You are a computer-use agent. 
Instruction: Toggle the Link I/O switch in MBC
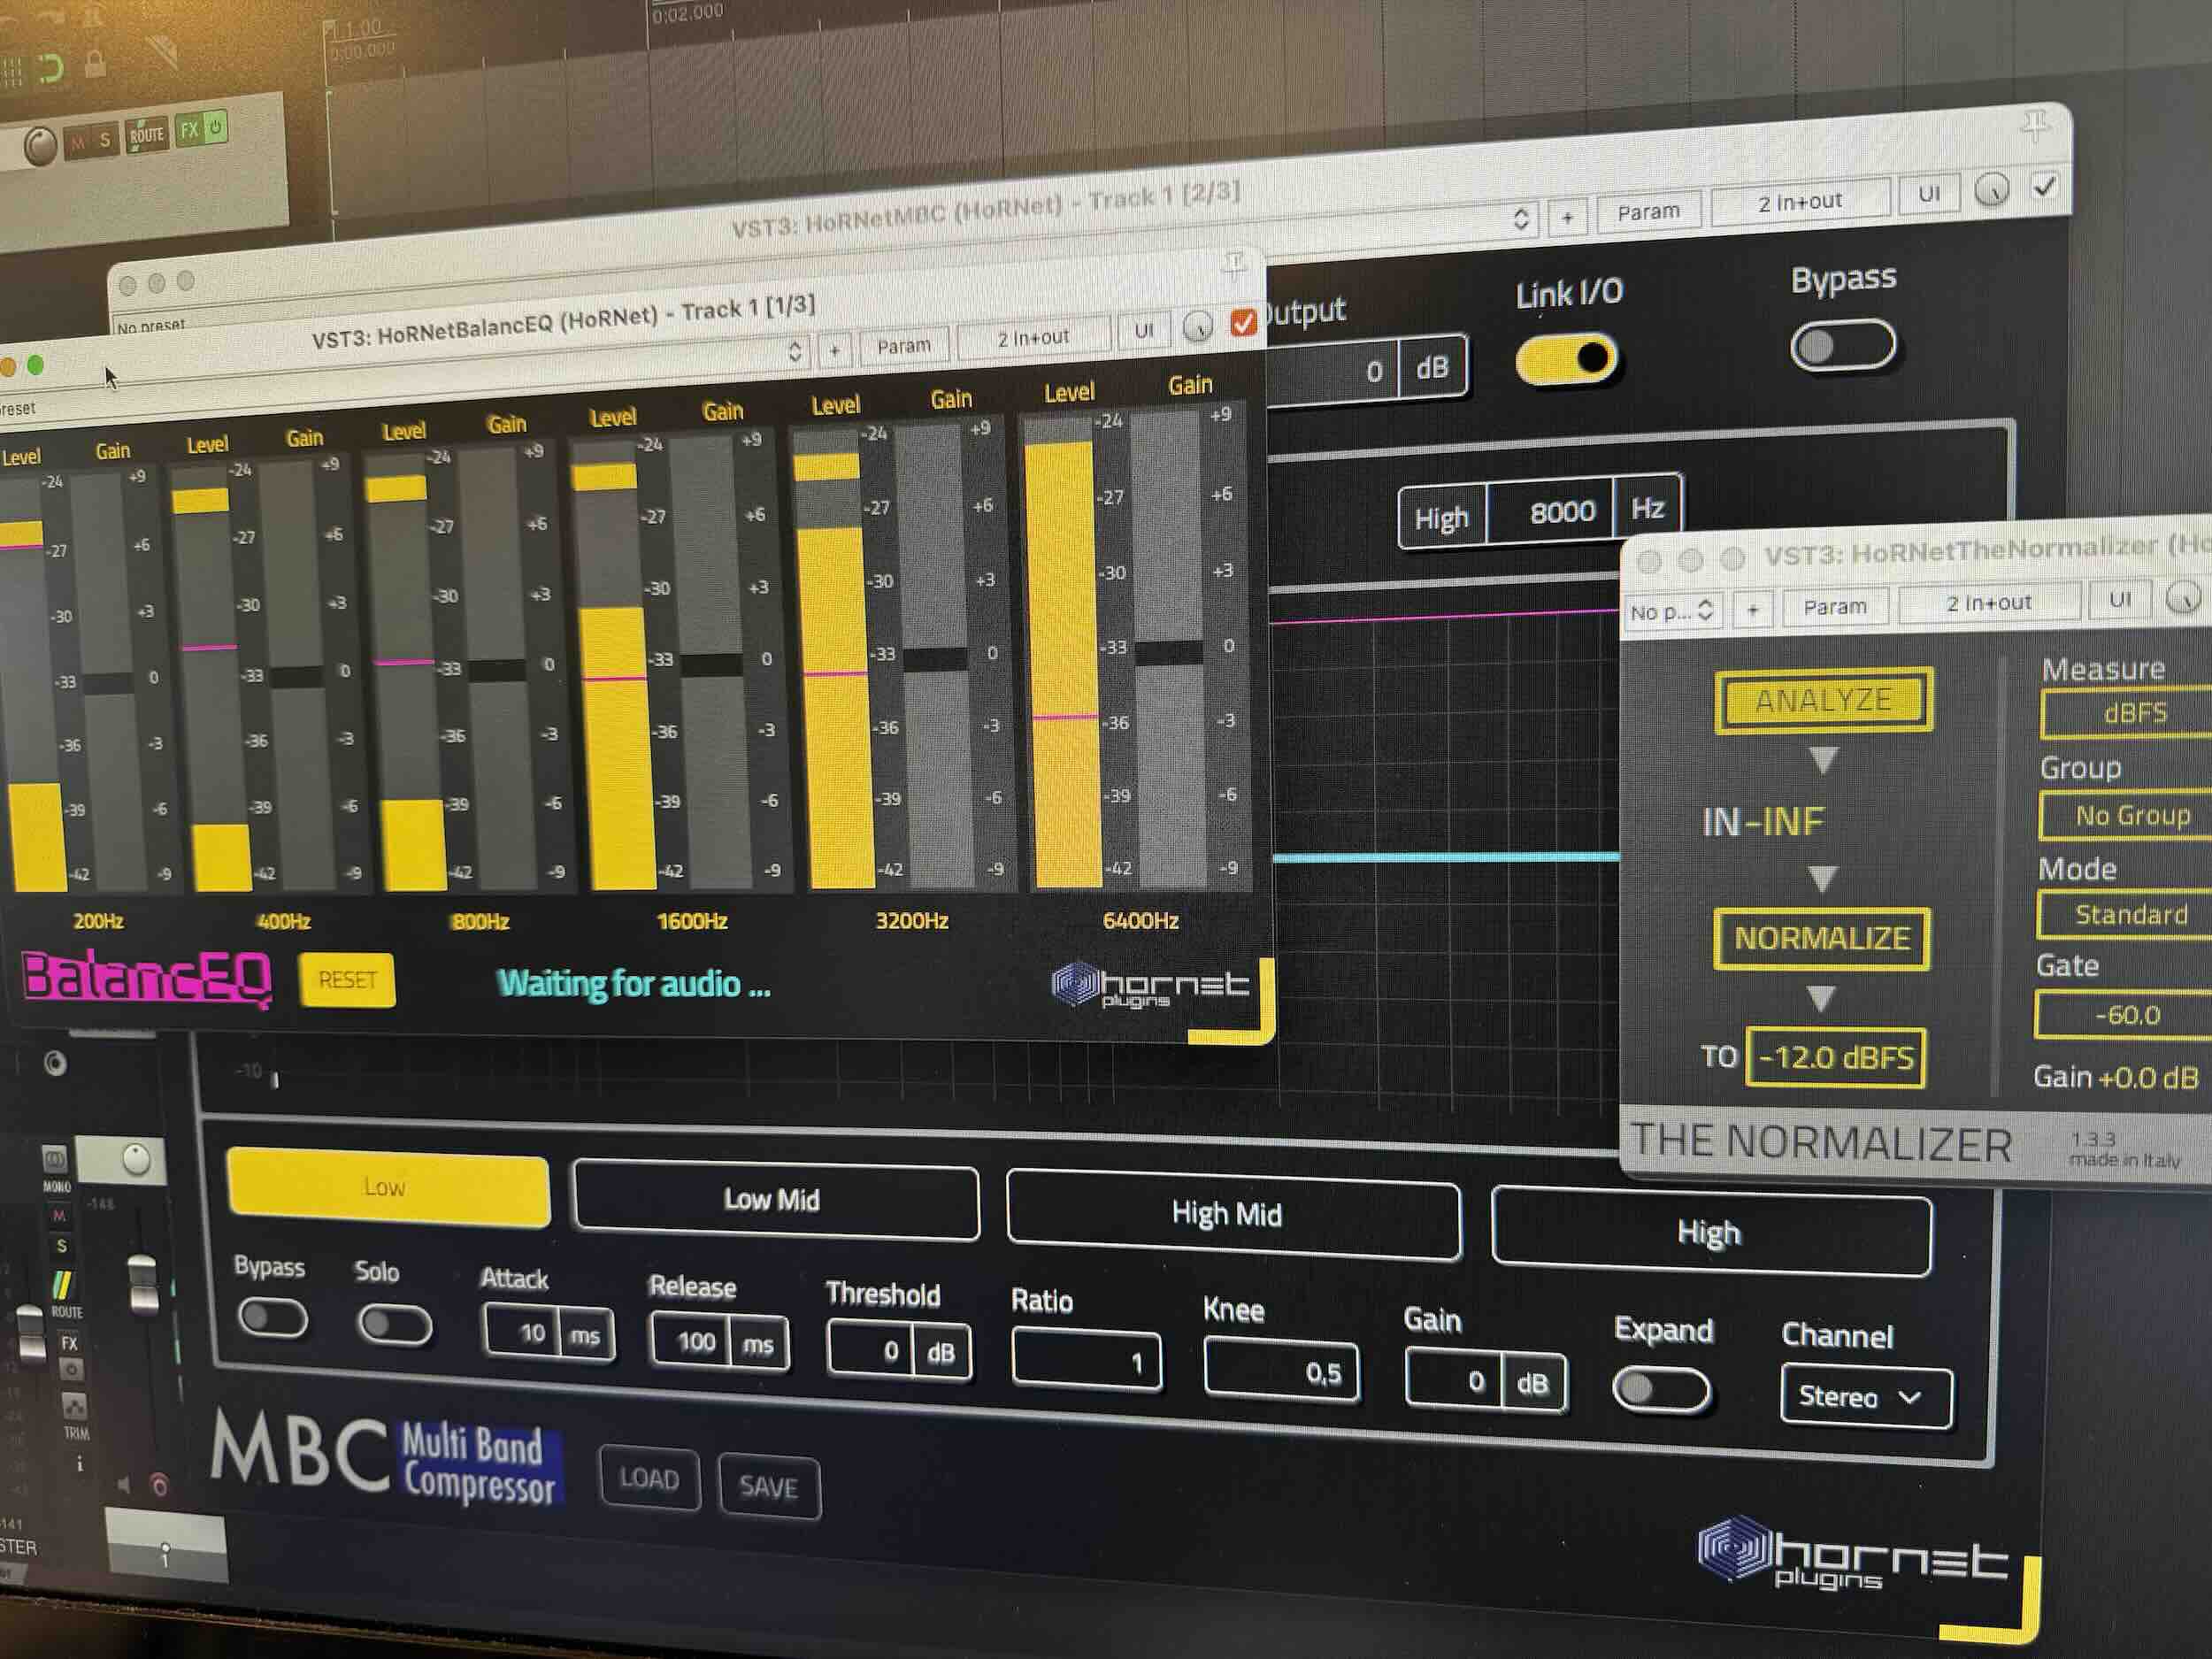(x=1565, y=360)
